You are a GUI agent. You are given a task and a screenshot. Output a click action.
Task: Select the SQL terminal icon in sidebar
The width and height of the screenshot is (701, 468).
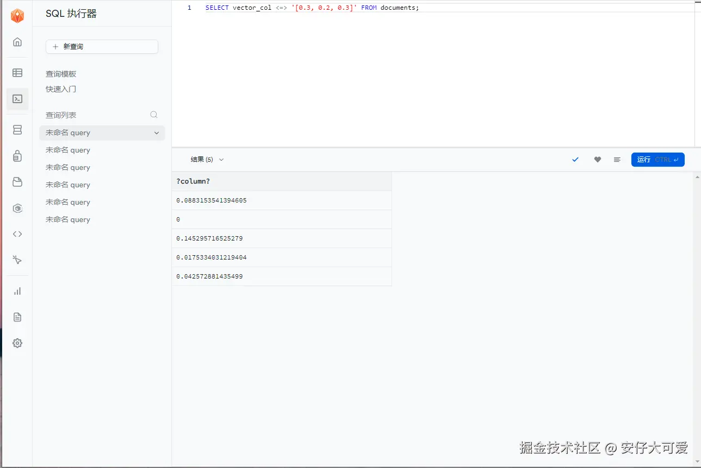pos(17,99)
